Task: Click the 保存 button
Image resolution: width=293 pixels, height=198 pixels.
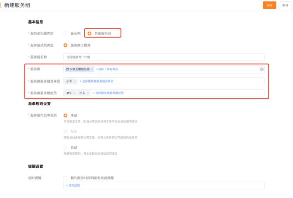Action: (x=269, y=5)
